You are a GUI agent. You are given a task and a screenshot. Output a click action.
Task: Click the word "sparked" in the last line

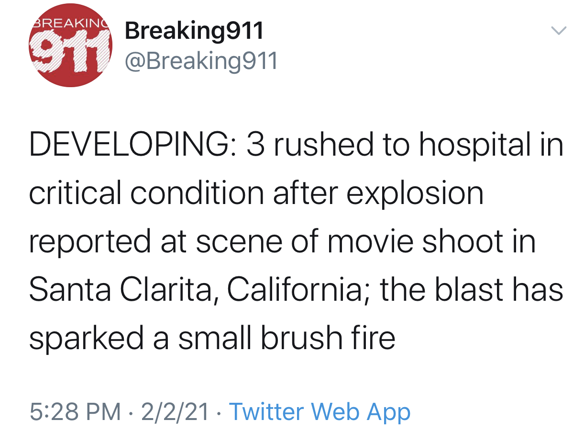pos(86,338)
